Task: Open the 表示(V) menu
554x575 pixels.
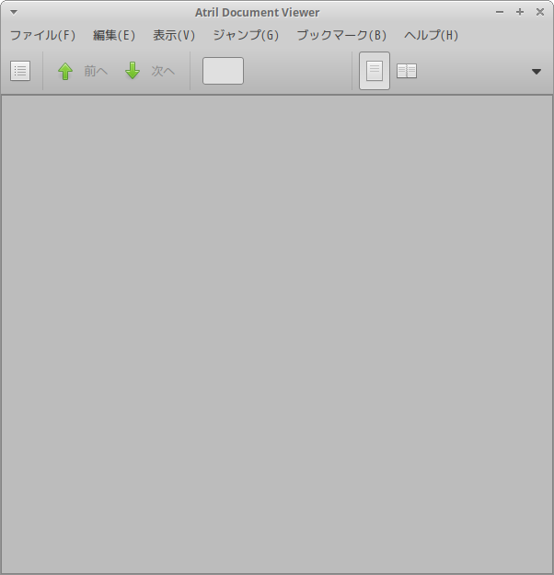Action: click(174, 35)
